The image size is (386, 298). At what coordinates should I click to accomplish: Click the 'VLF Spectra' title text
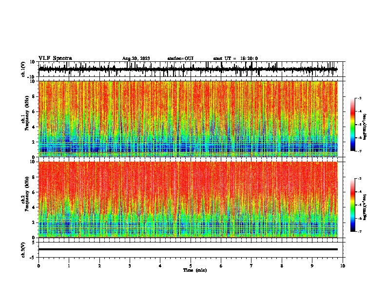(55, 58)
